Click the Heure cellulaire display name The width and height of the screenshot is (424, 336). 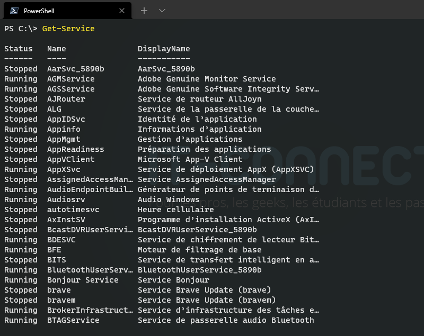coord(175,210)
